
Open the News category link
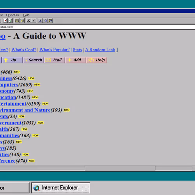2,148
